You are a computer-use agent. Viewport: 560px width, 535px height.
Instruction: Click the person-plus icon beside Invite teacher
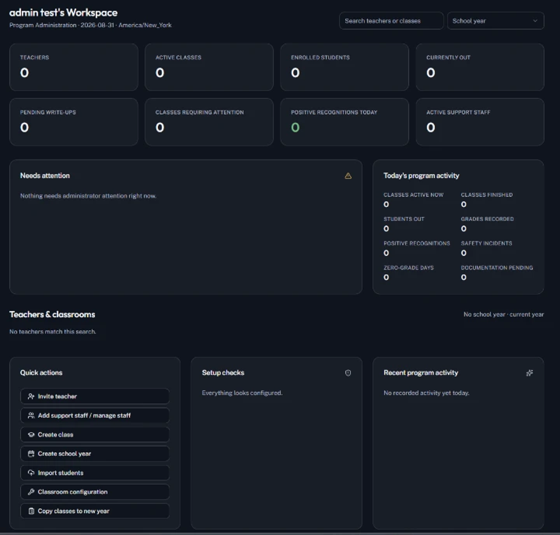click(31, 396)
